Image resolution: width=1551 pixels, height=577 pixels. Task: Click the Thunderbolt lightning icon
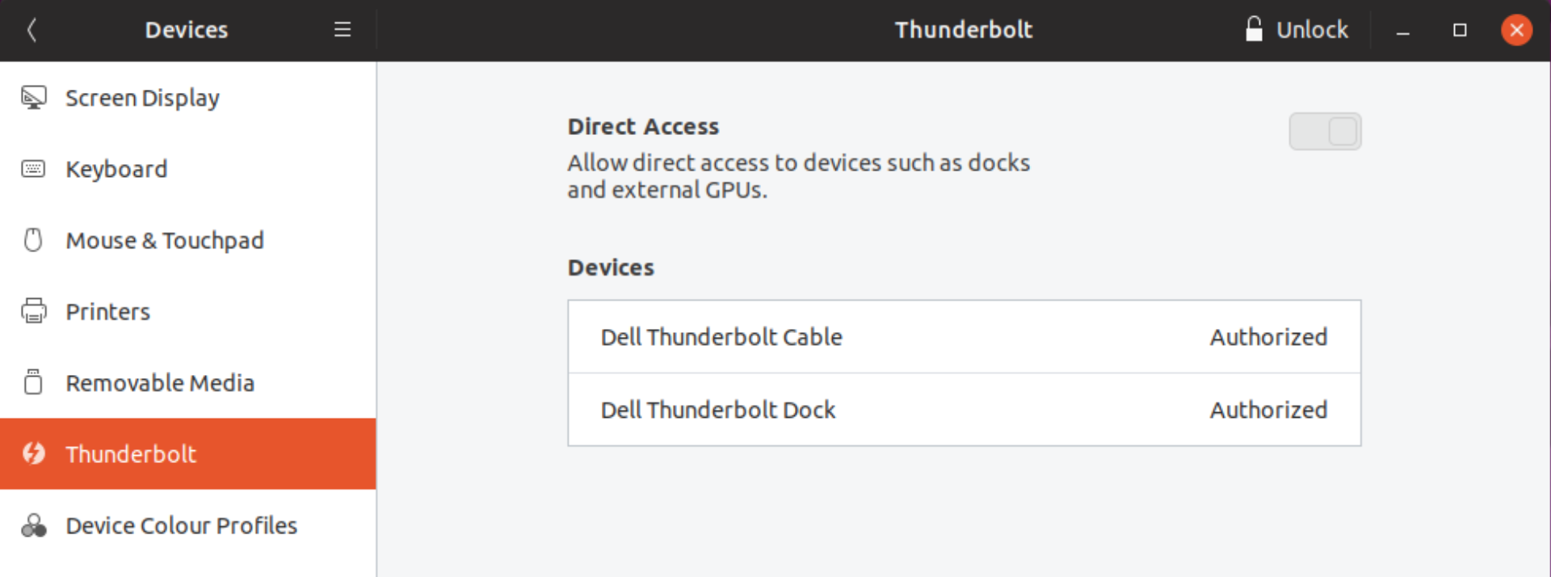pyautogui.click(x=33, y=453)
